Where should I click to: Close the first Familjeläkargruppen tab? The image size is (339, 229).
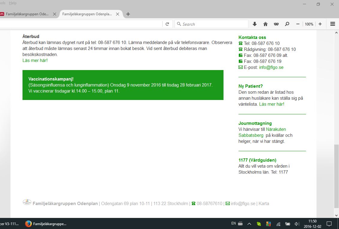point(55,14)
